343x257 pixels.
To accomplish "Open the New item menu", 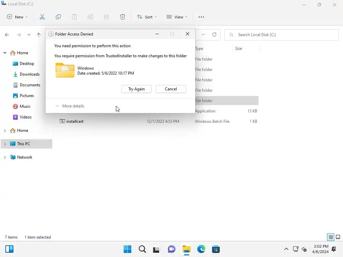I will click(17, 17).
